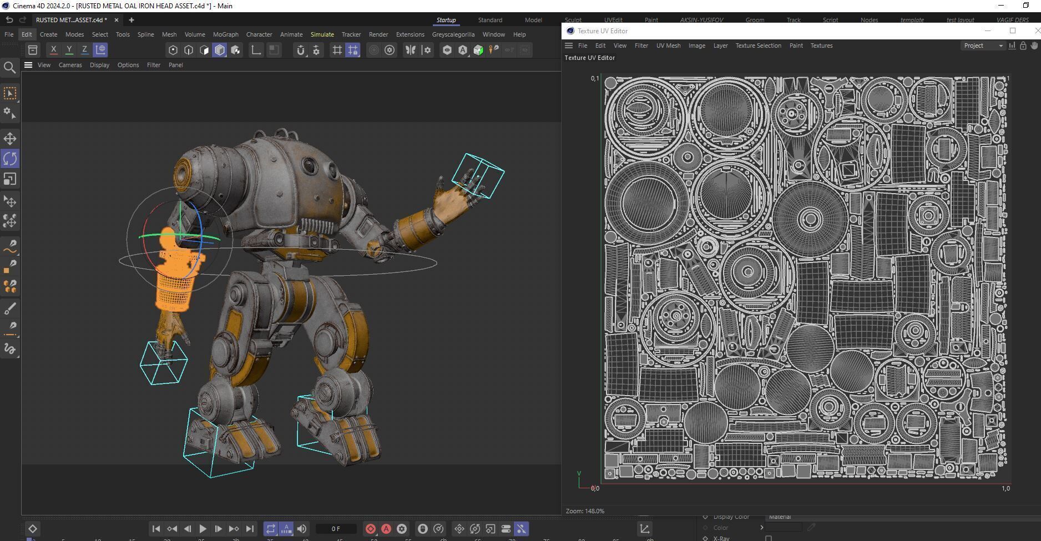Go to end of animation
This screenshot has width=1041, height=541.
pyautogui.click(x=250, y=529)
